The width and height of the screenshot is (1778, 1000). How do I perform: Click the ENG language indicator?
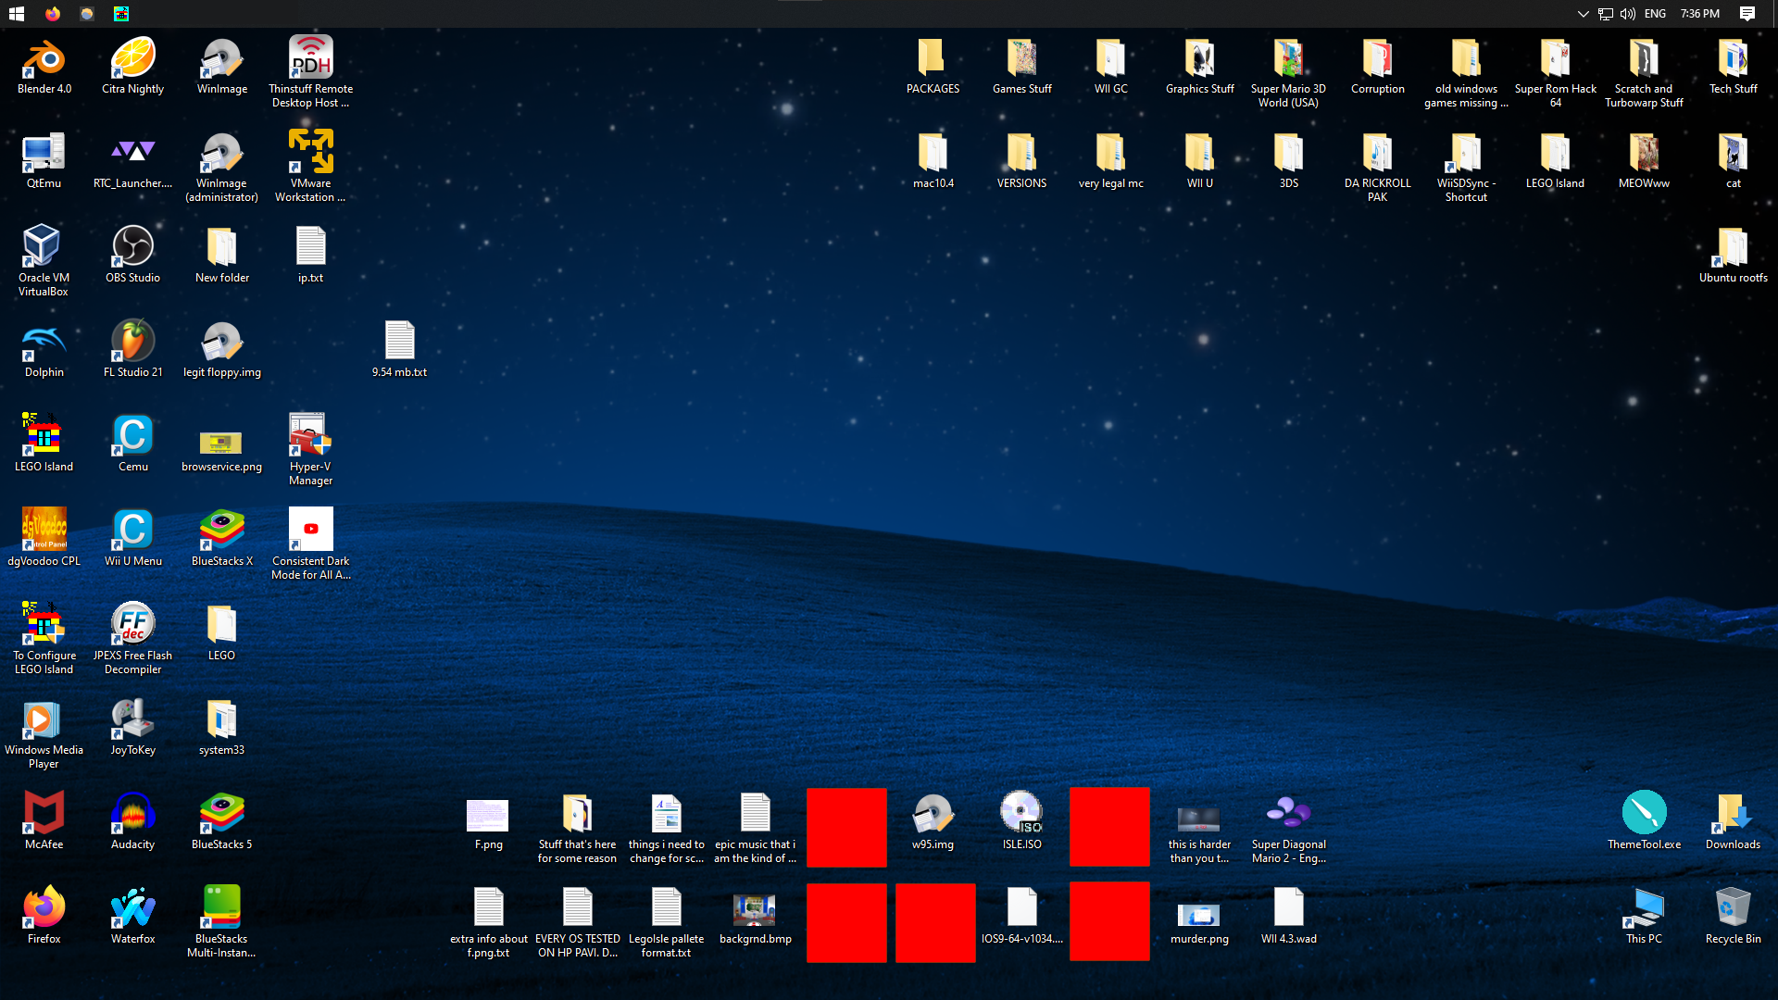coord(1655,14)
